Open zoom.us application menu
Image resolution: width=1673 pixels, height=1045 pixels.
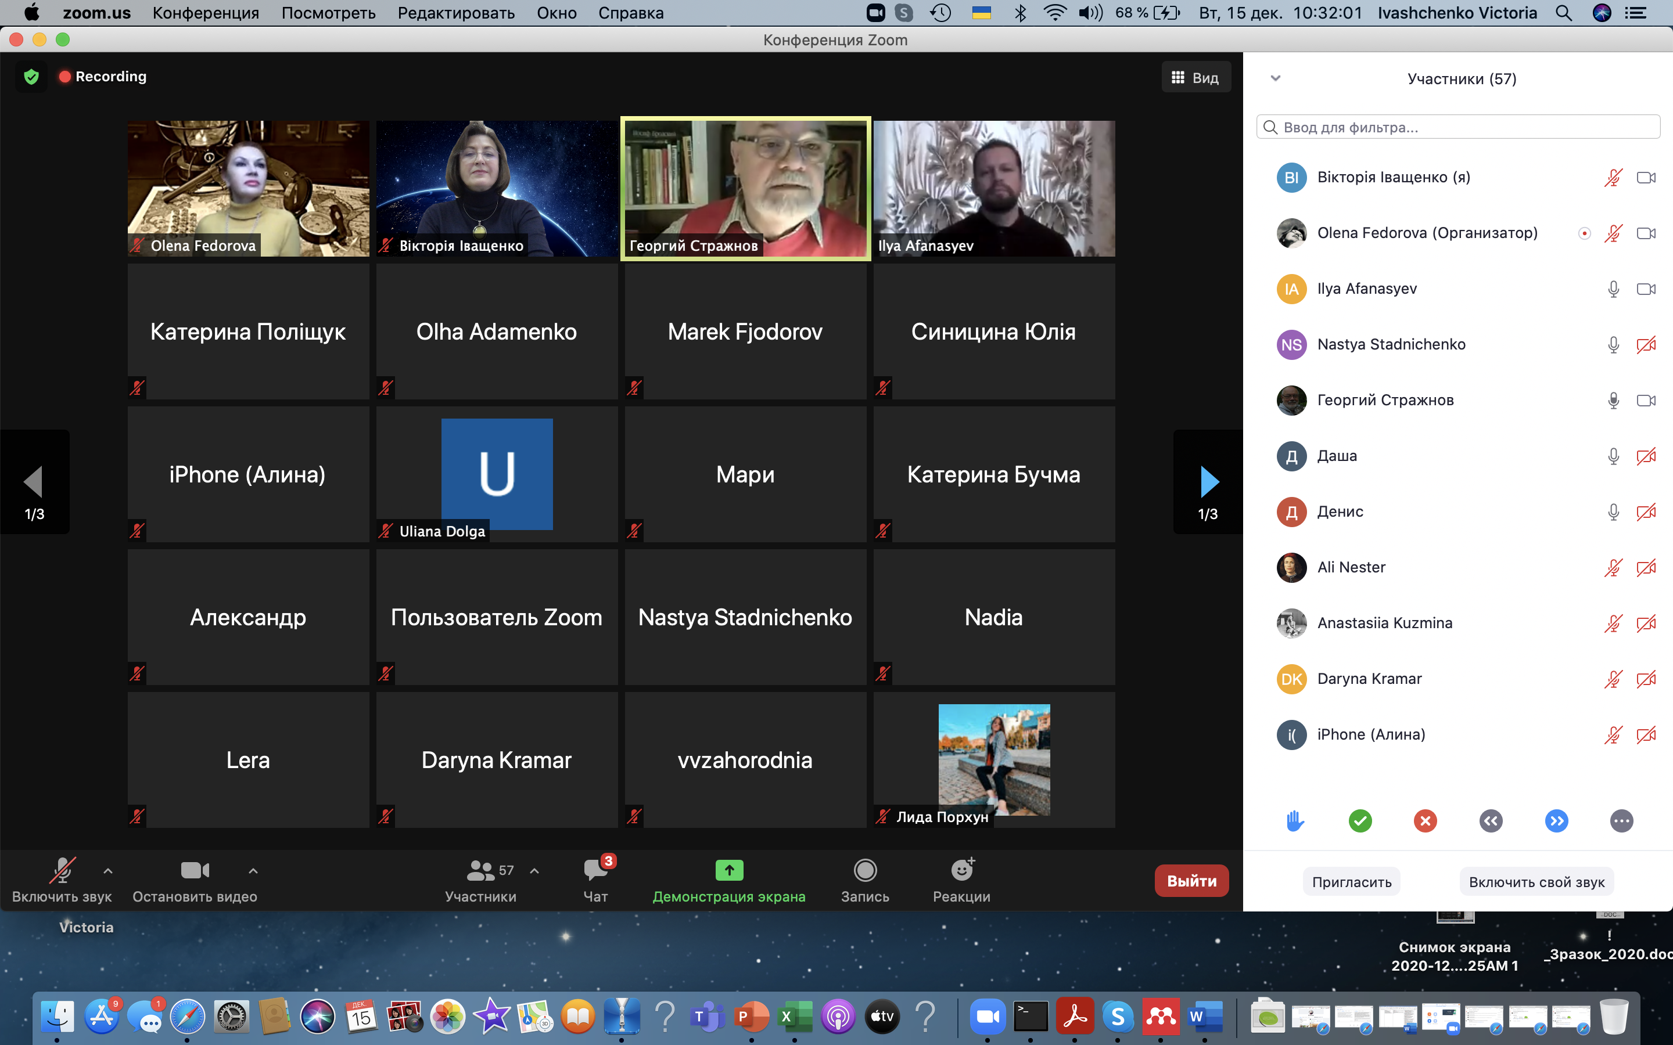(x=96, y=12)
